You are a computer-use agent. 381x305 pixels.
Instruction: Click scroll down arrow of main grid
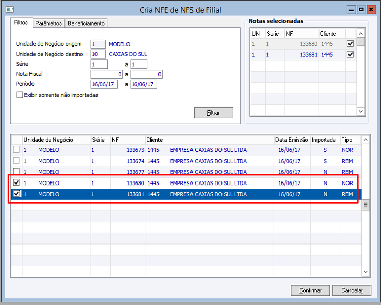(366, 272)
